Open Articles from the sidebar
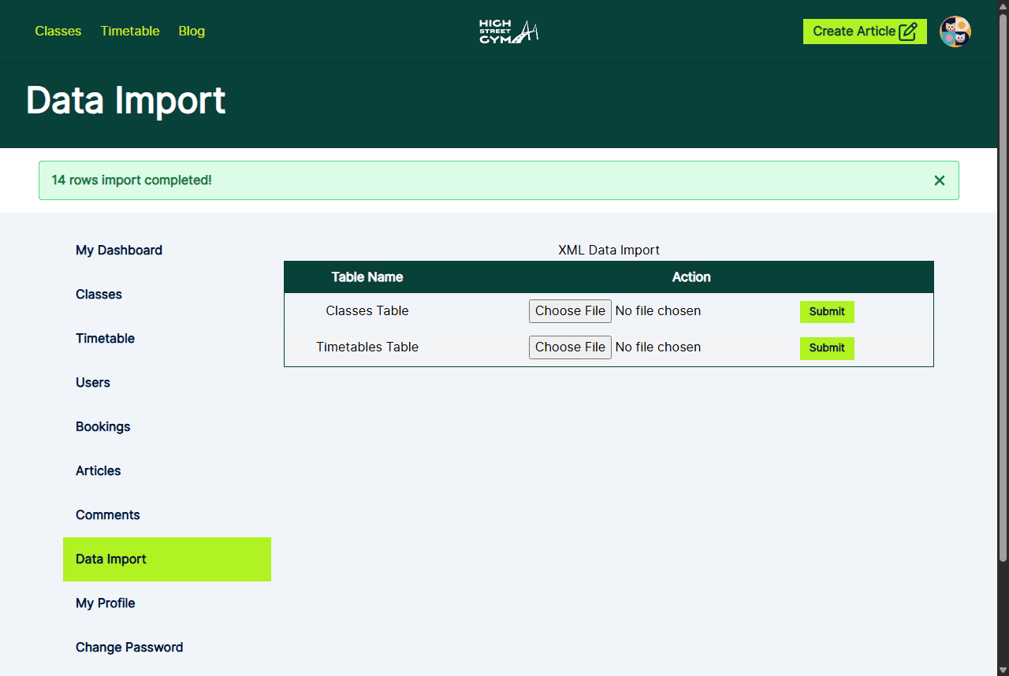Image resolution: width=1009 pixels, height=676 pixels. pyautogui.click(x=99, y=471)
